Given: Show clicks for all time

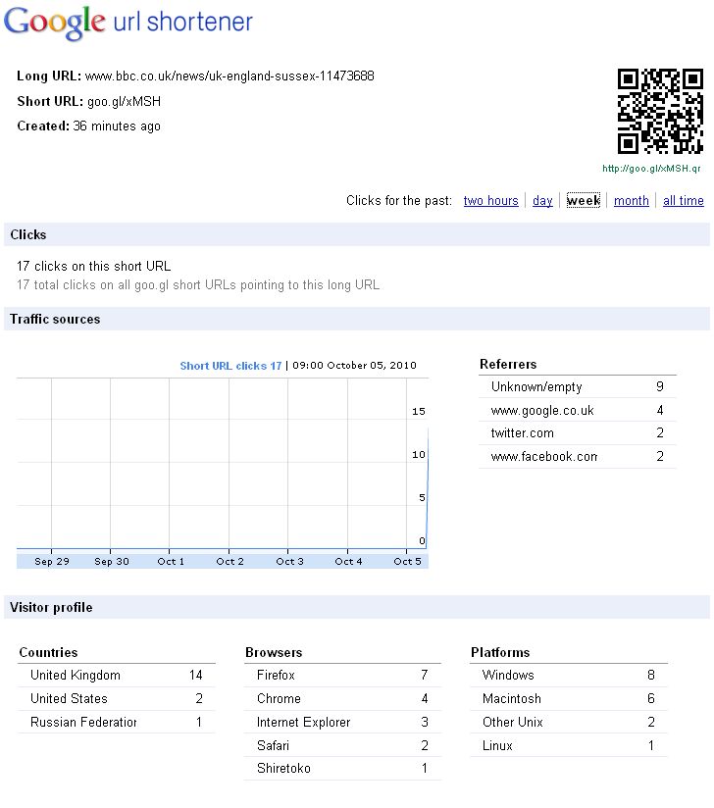Looking at the screenshot, I should pos(683,200).
